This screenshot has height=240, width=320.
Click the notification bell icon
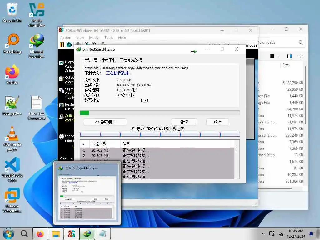point(311,234)
